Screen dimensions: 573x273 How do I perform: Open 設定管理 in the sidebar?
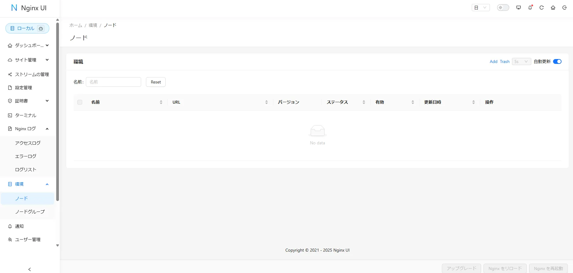[28, 88]
